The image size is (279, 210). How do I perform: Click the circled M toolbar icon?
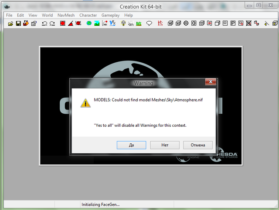point(186,23)
